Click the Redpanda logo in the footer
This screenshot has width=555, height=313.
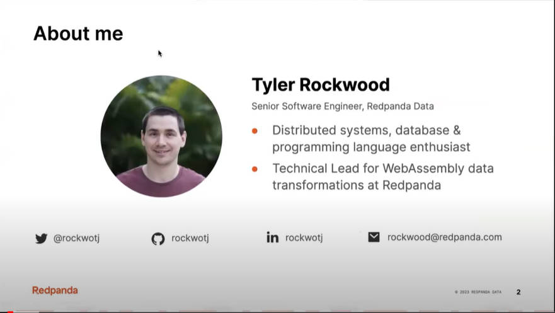[x=55, y=290]
